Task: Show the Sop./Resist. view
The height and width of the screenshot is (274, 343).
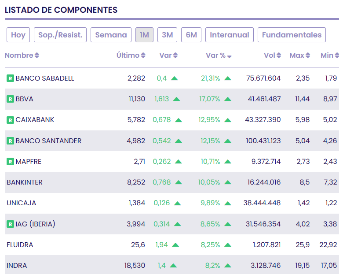Action: click(x=60, y=35)
